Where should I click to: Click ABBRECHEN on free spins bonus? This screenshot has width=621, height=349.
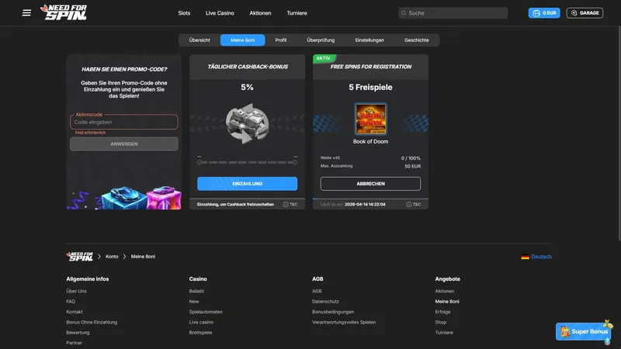point(370,184)
